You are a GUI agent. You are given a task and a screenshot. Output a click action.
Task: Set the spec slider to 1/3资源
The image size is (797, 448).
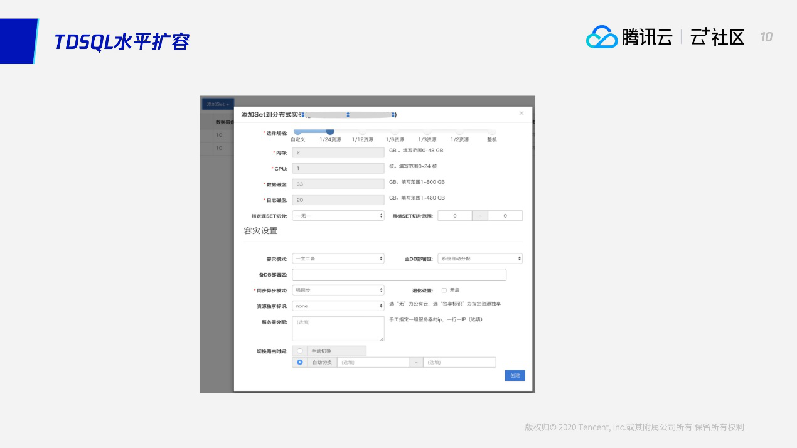pyautogui.click(x=427, y=131)
